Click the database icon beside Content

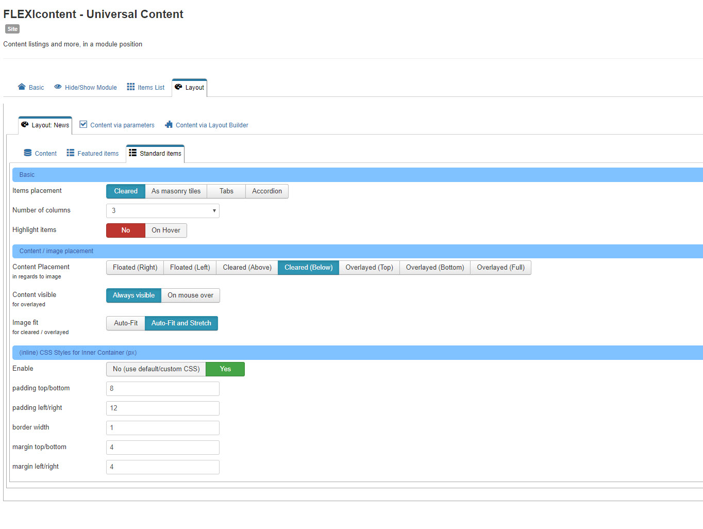tap(28, 153)
